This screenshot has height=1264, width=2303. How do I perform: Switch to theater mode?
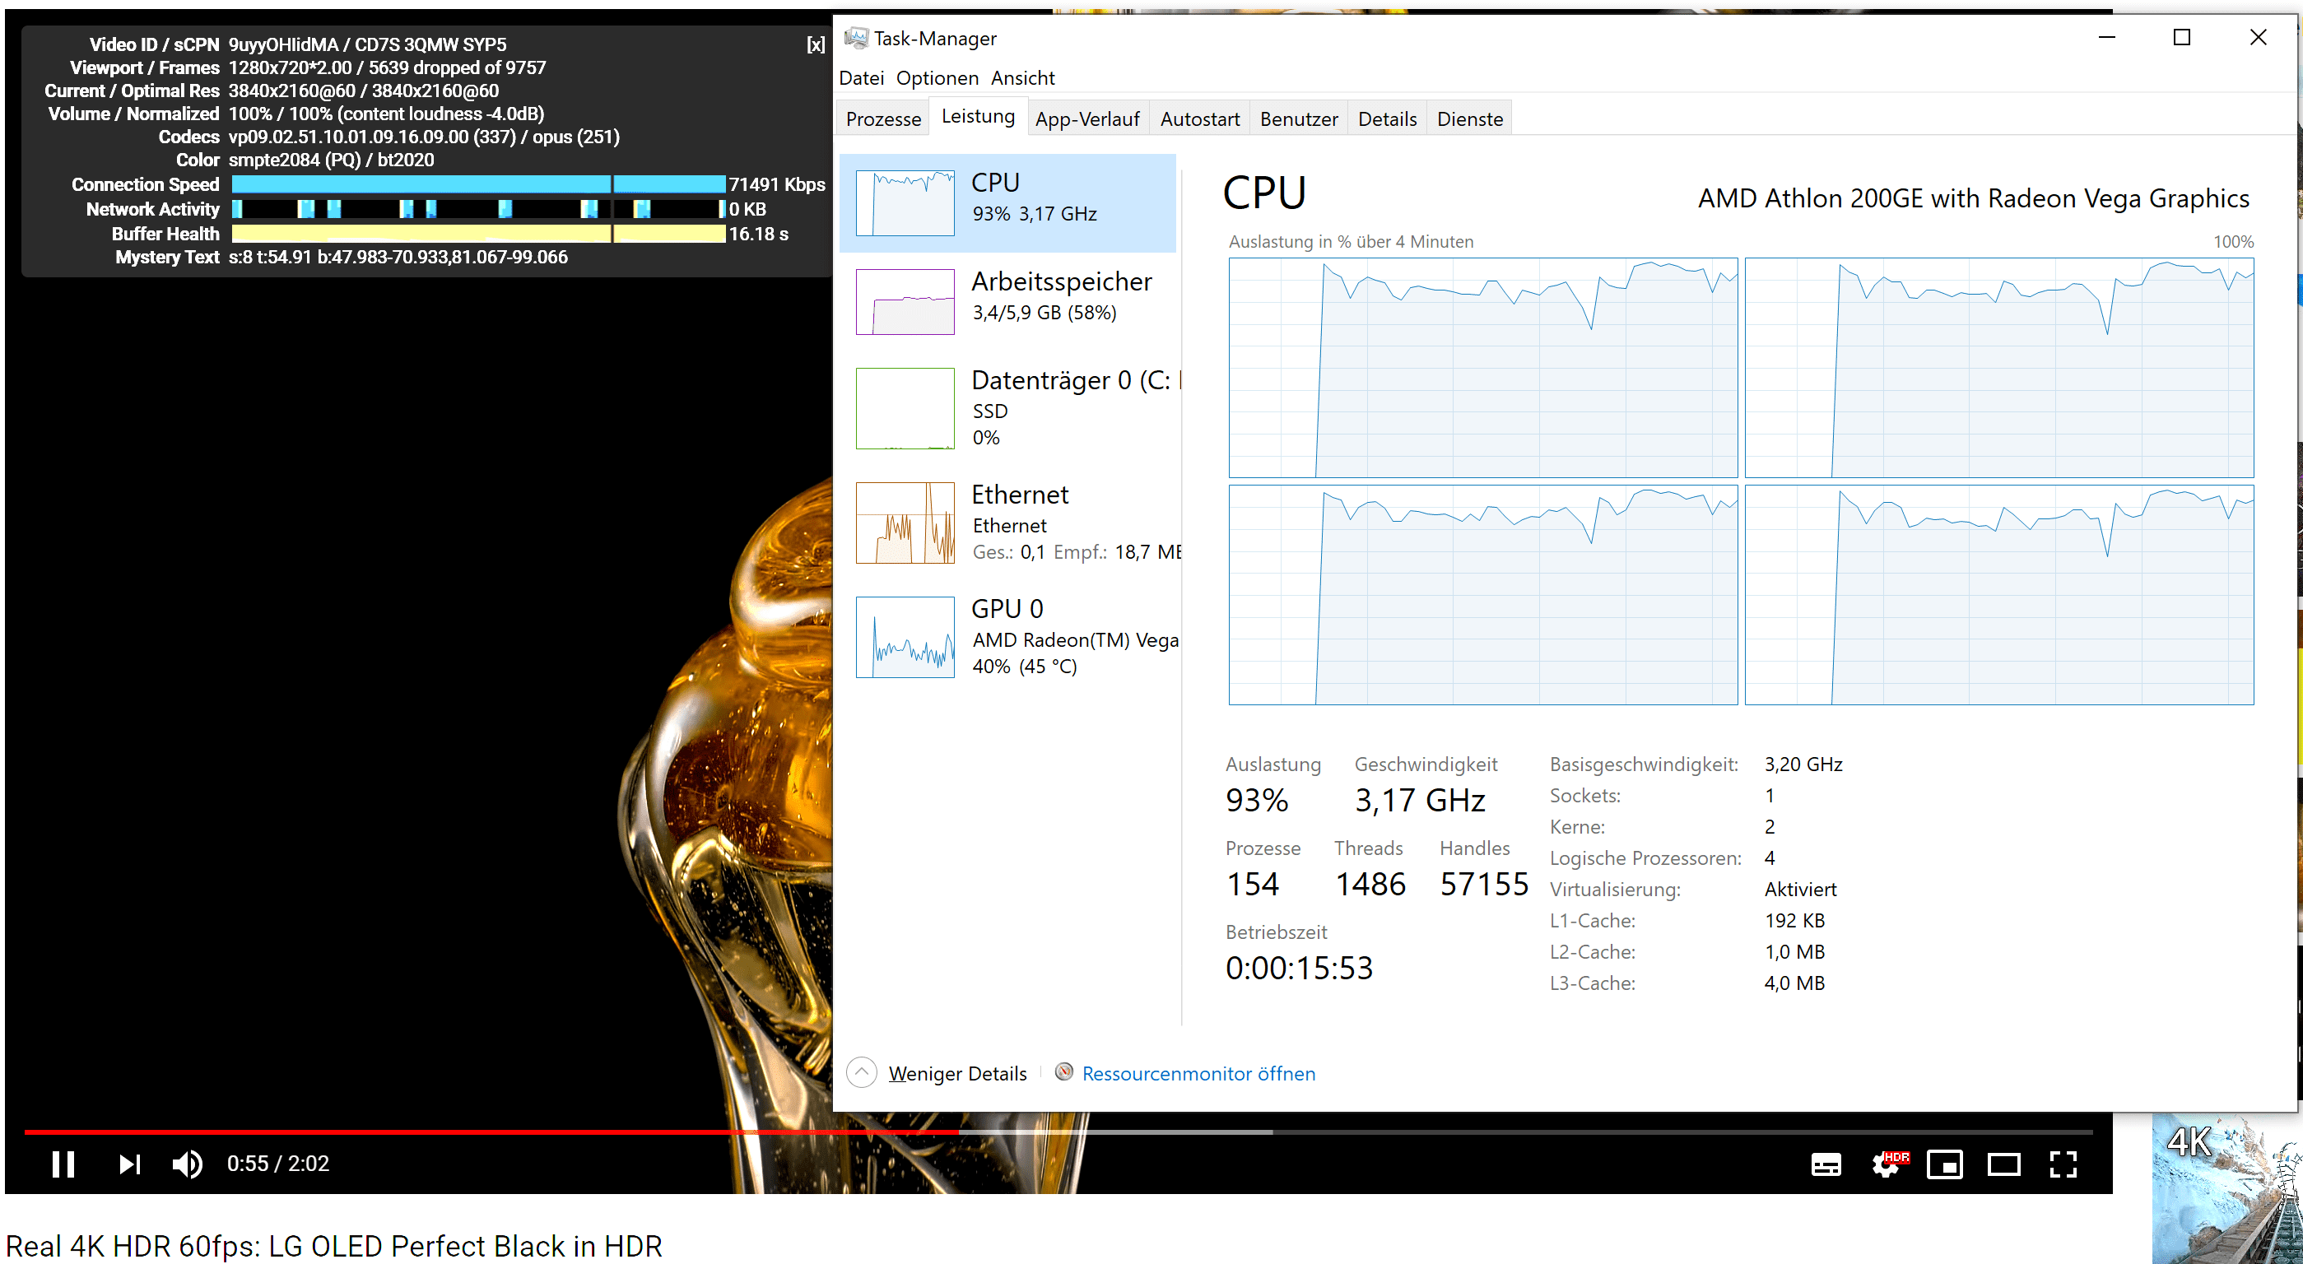pos(2003,1164)
